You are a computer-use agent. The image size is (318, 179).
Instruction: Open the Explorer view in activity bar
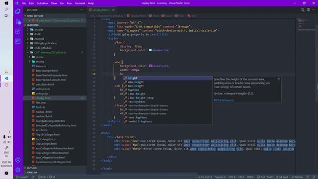coord(18,11)
